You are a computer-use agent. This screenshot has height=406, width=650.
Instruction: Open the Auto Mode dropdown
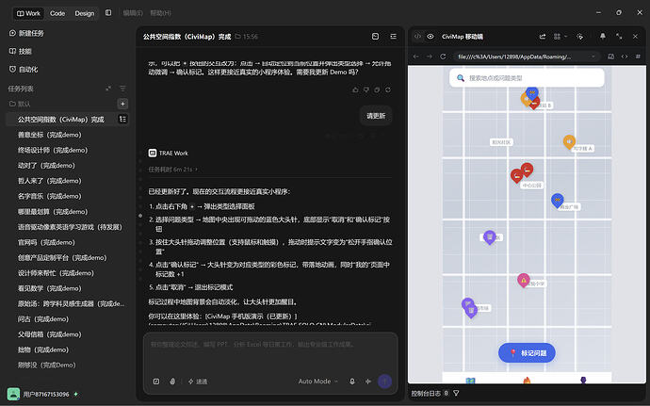318,382
